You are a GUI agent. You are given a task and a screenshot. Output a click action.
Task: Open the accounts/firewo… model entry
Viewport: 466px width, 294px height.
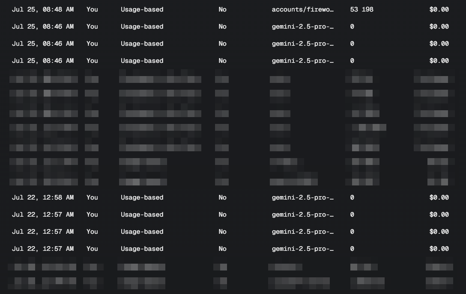pos(302,9)
